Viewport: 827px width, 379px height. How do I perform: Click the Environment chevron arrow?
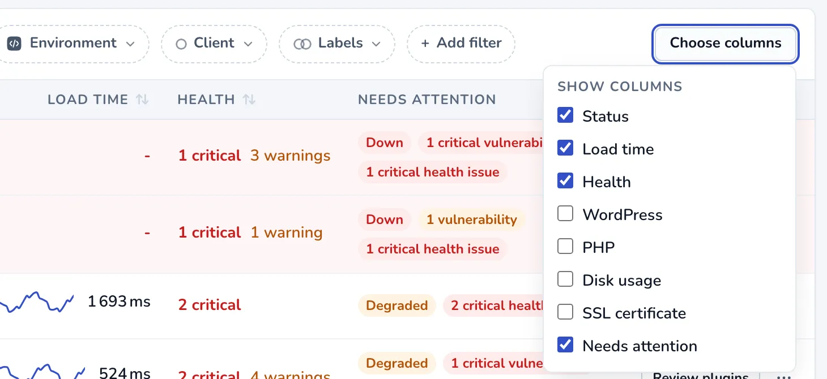point(130,44)
